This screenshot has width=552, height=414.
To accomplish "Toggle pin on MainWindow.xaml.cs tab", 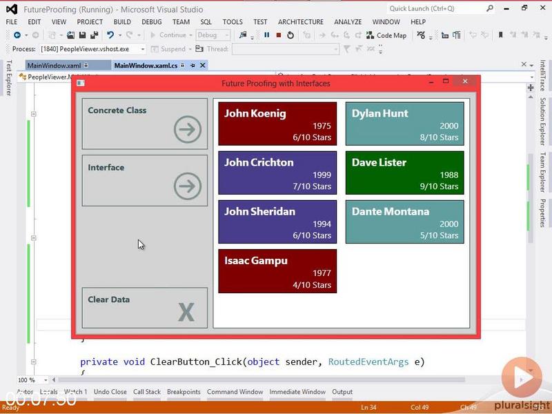I will [x=193, y=65].
